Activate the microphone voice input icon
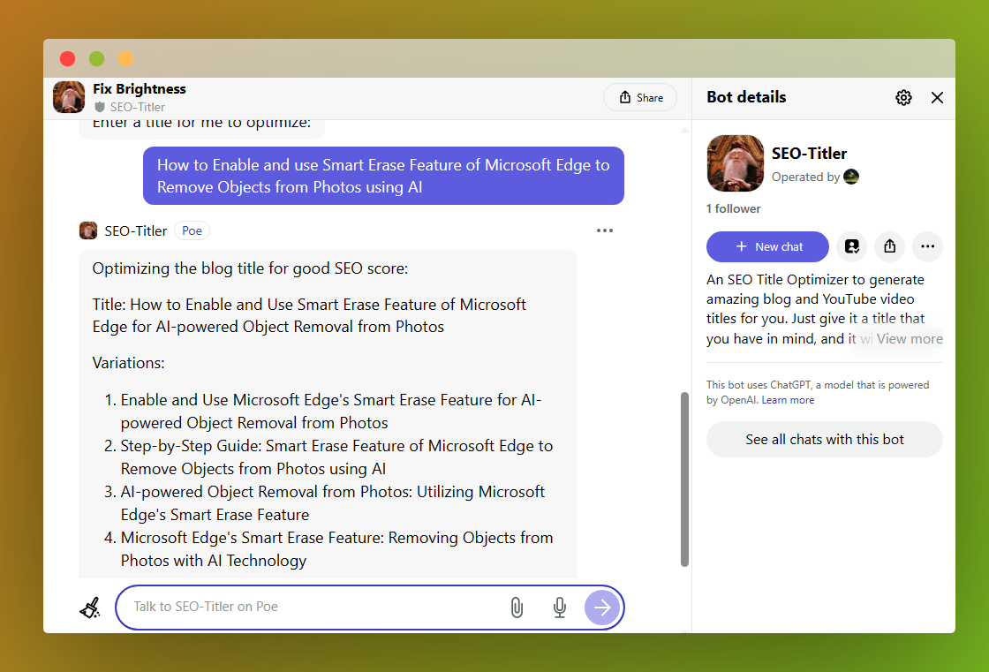Viewport: 989px width, 672px height. [560, 607]
